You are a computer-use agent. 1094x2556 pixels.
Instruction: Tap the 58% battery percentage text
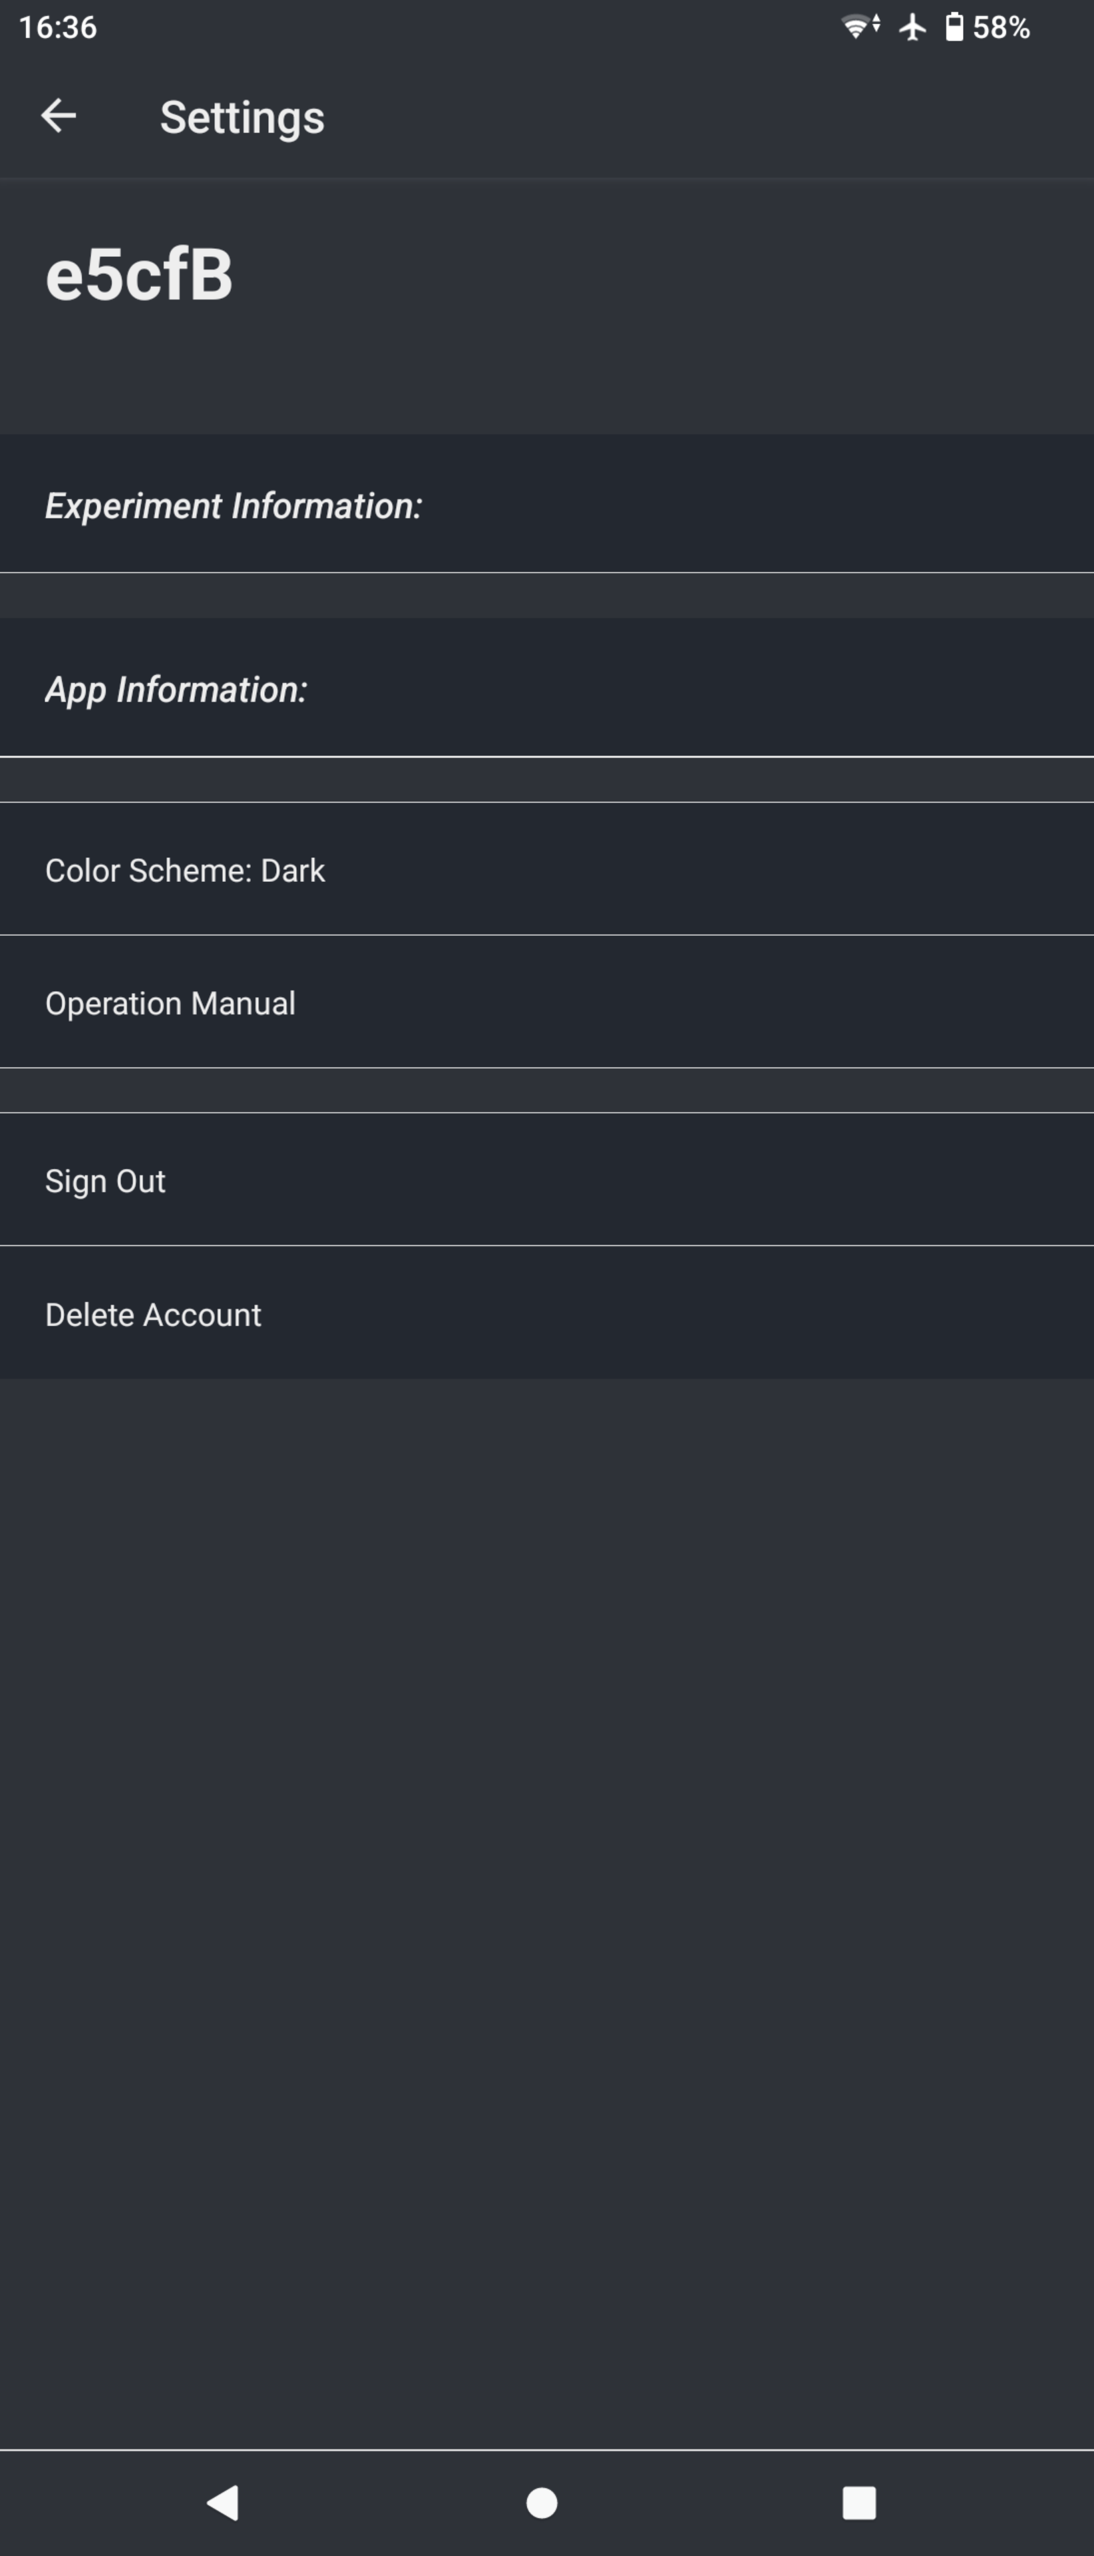click(x=1001, y=27)
